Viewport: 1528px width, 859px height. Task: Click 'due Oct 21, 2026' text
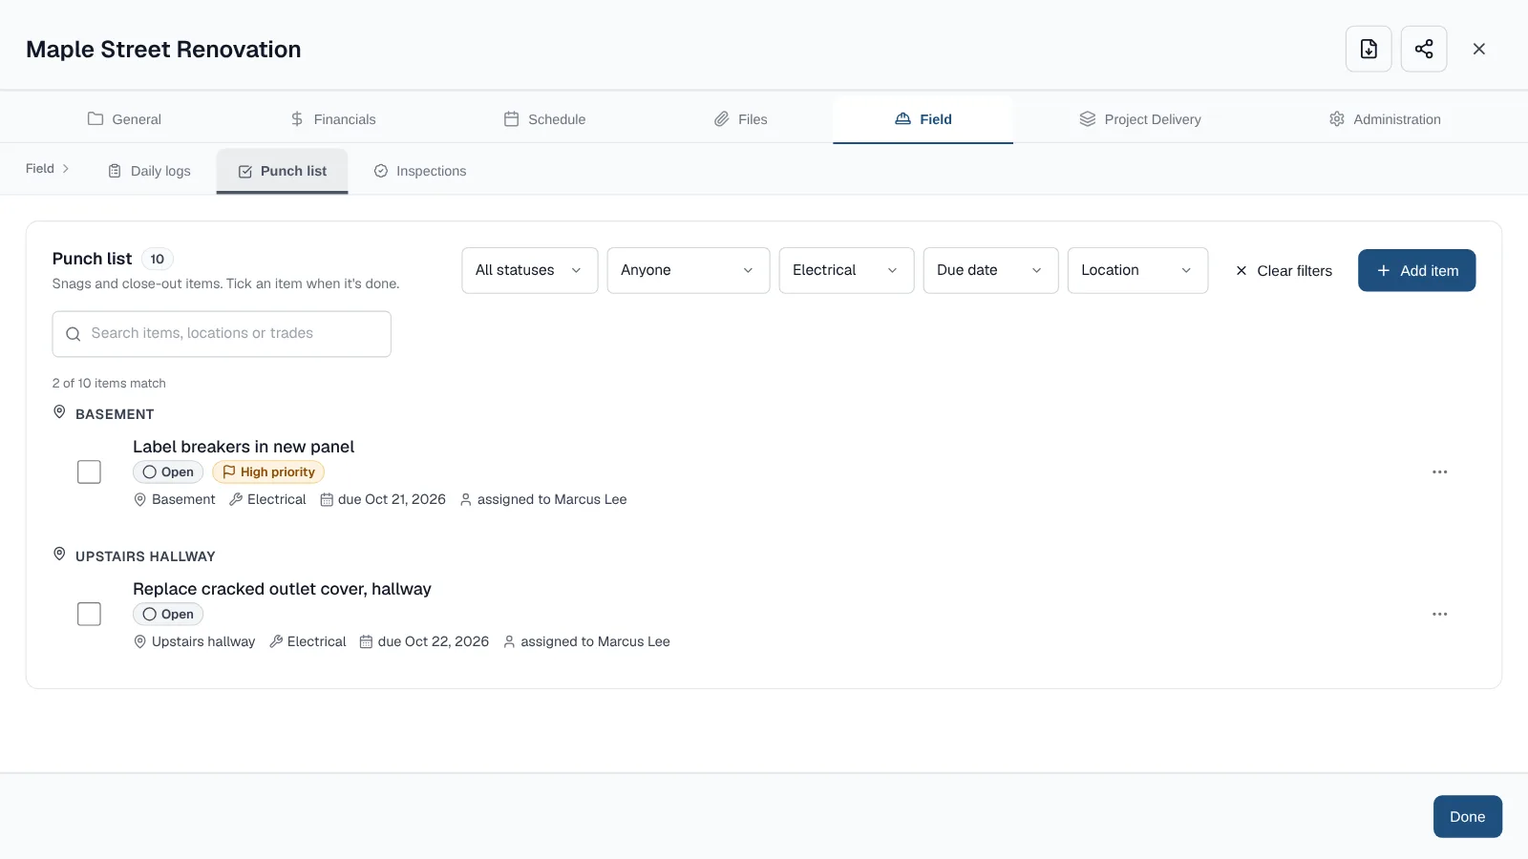pyautogui.click(x=392, y=500)
